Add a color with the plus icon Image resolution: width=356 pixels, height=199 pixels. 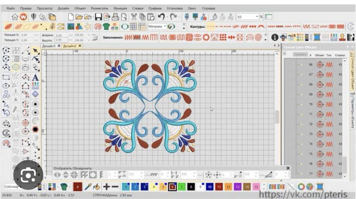tap(106, 187)
